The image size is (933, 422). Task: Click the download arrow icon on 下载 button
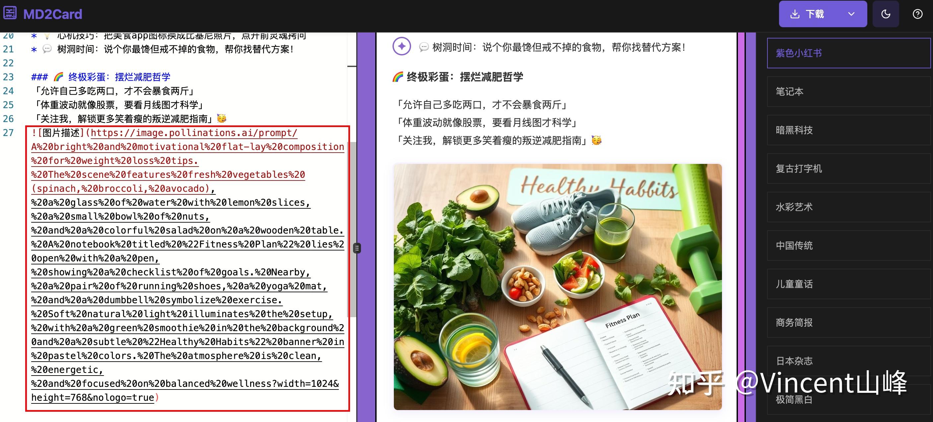[795, 14]
